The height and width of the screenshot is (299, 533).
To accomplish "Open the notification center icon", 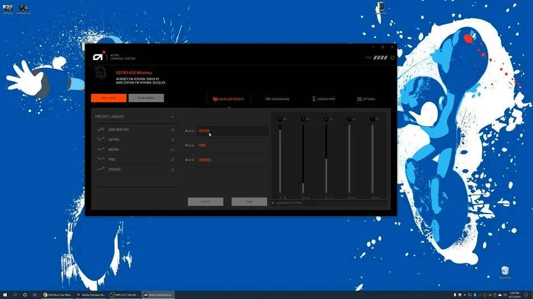I will [x=526, y=295].
